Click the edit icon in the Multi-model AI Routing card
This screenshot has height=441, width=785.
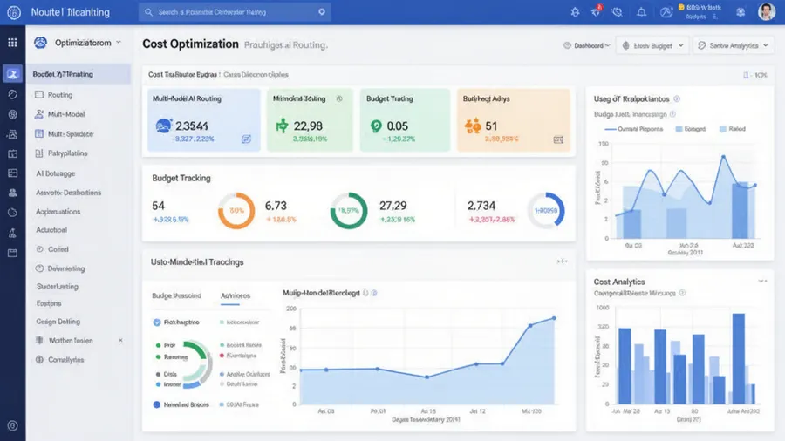point(246,139)
